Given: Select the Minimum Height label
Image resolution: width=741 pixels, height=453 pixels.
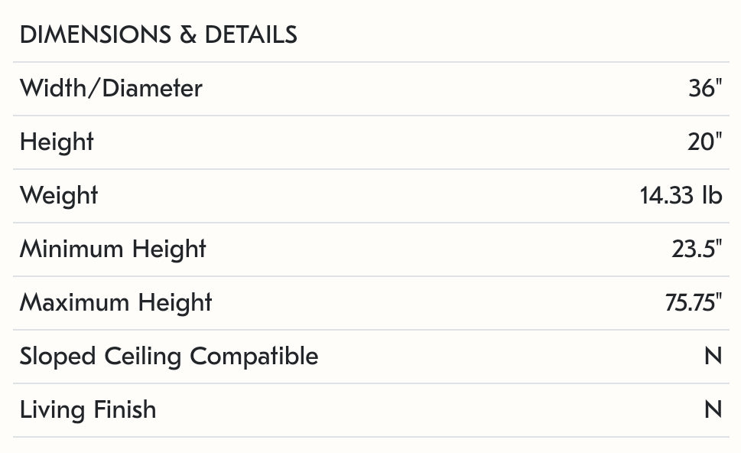Looking at the screenshot, I should click(113, 249).
